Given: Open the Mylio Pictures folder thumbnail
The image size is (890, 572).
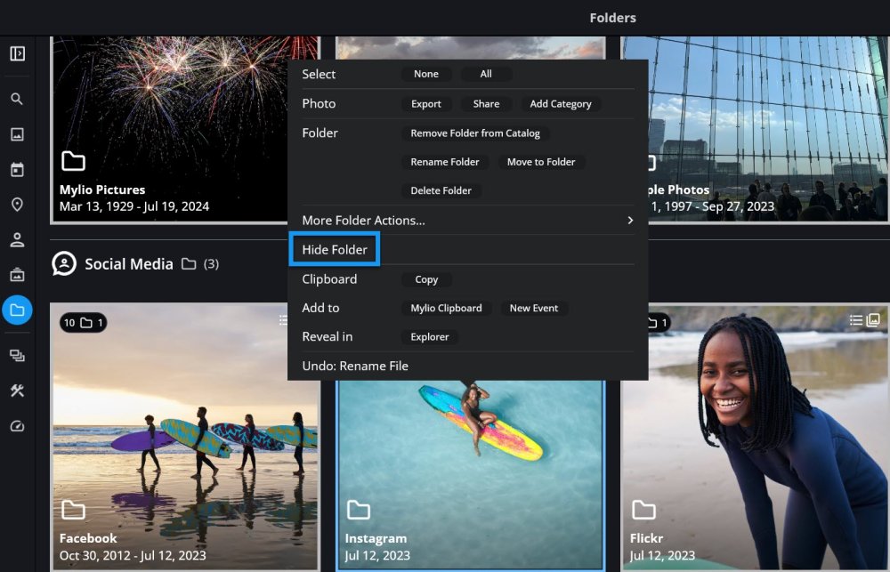Looking at the screenshot, I should [169, 130].
